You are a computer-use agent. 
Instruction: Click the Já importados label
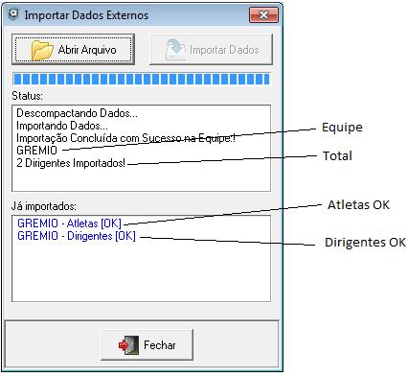coord(44,206)
